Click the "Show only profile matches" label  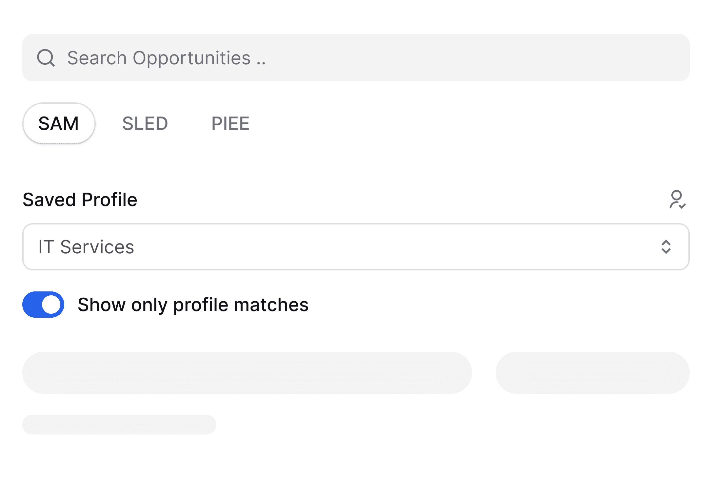tap(193, 305)
